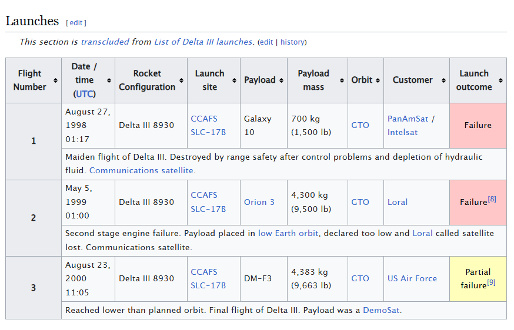Open the Intelsat link
This screenshot has width=514, height=330.
tap(402, 132)
